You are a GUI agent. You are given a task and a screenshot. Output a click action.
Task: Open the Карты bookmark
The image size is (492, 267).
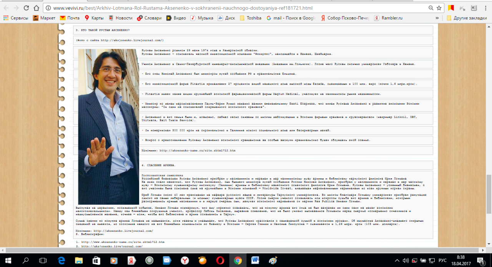point(94,18)
